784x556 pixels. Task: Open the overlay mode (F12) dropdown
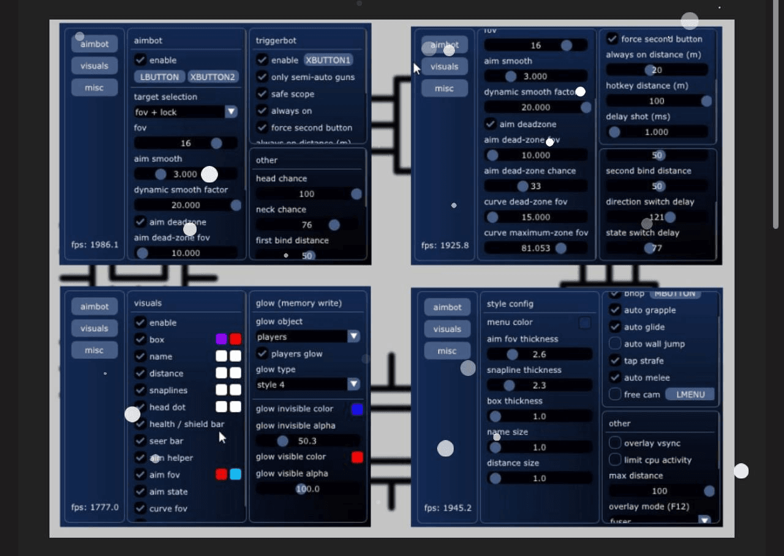click(660, 520)
